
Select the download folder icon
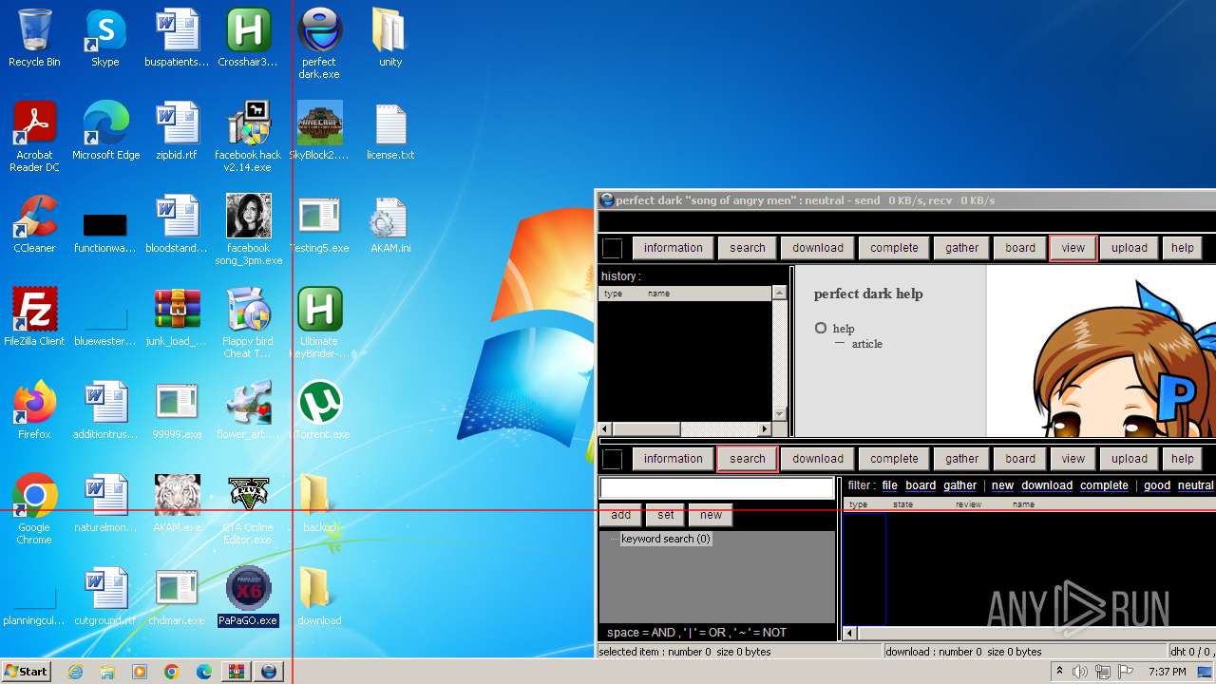click(x=319, y=597)
